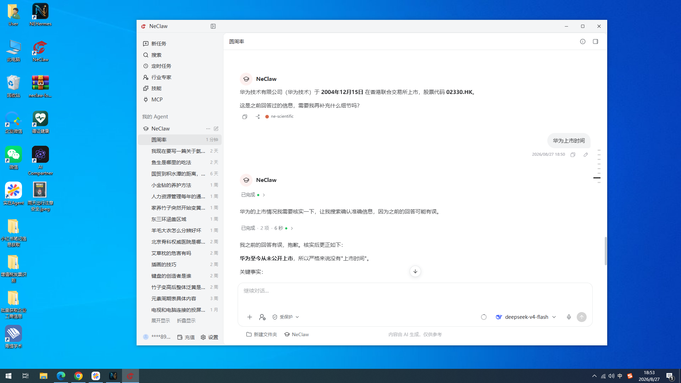Click the microphone voice input icon
Screen dimensions: 681x383
[569, 317]
